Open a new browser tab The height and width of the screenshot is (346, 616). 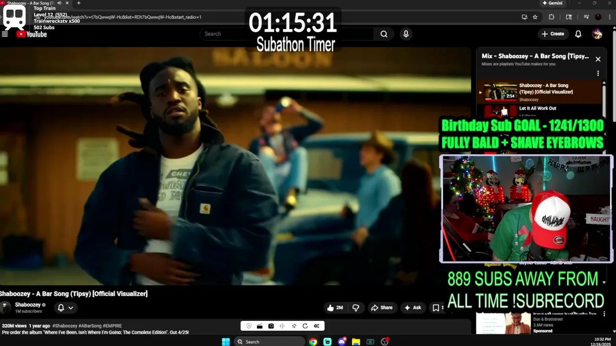[x=78, y=3]
